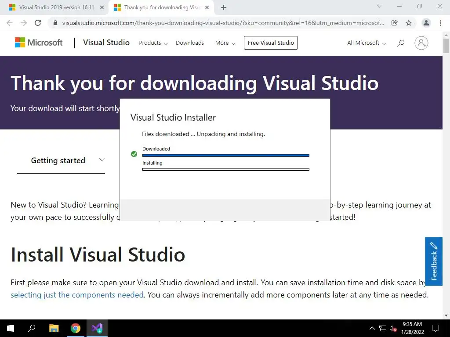Click the page vertical scrollbar thumb
This screenshot has height=337, width=450.
click(x=446, y=46)
